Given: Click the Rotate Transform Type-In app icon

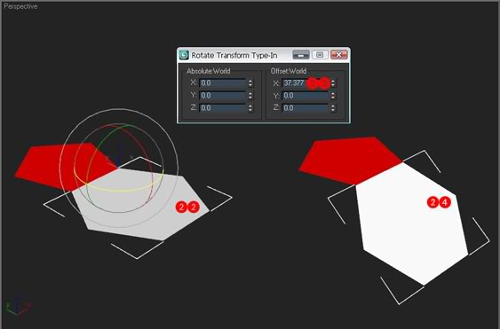Looking at the screenshot, I should tap(184, 55).
